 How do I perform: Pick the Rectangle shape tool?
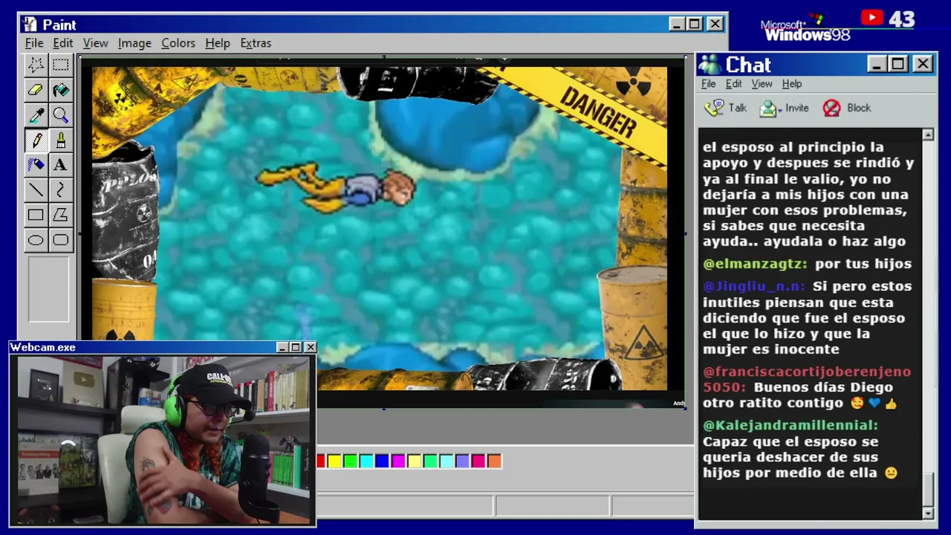pos(36,215)
